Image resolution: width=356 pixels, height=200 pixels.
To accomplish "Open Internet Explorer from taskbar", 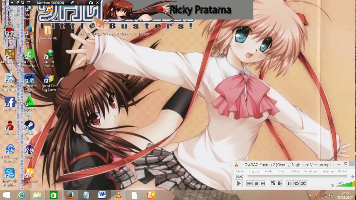I will pyautogui.click(x=21, y=195).
